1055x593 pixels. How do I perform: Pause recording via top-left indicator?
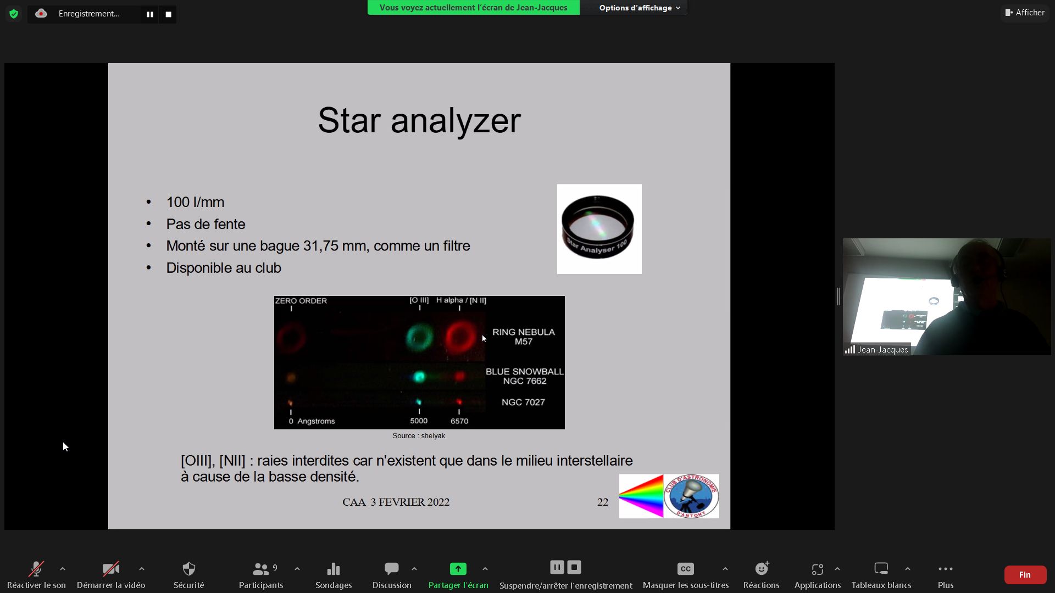[x=150, y=14]
